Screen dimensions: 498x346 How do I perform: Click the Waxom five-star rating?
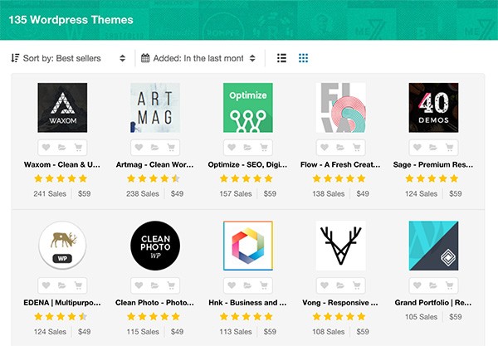61,178
